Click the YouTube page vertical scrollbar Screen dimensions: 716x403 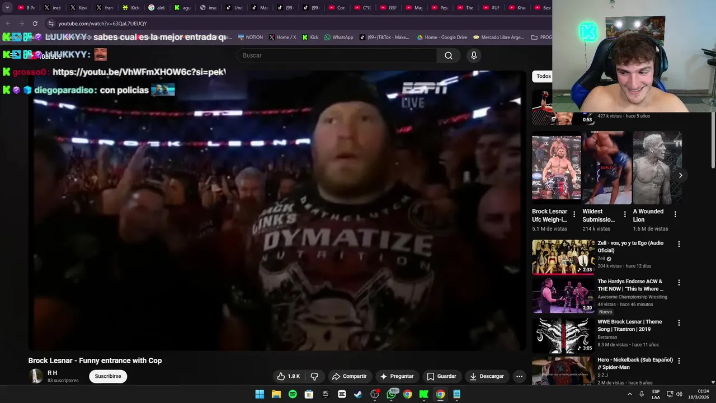(x=713, y=140)
